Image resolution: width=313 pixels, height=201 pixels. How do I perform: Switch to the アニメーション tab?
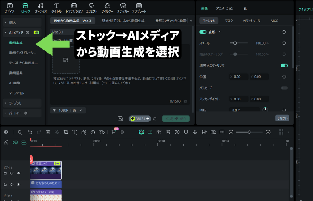coord(225,8)
